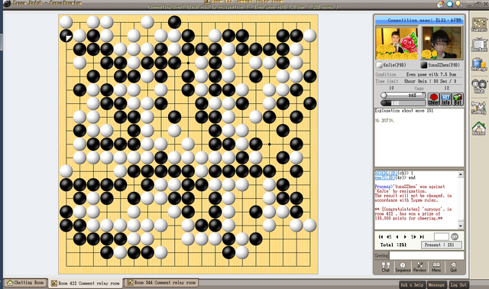Click Ask a help button
The width and height of the screenshot is (489, 289).
pyautogui.click(x=412, y=284)
